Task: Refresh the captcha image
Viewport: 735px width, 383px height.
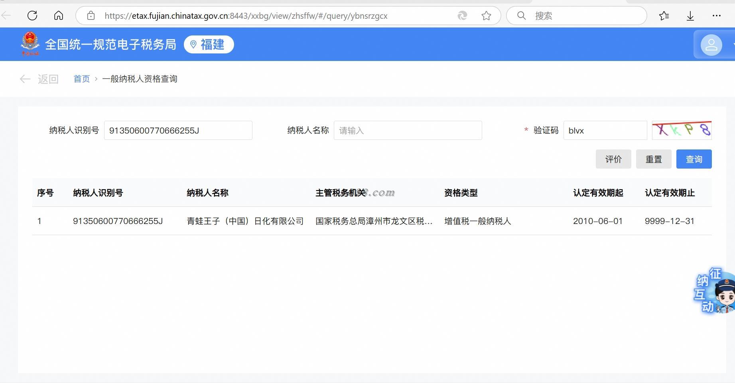Action: 682,130
